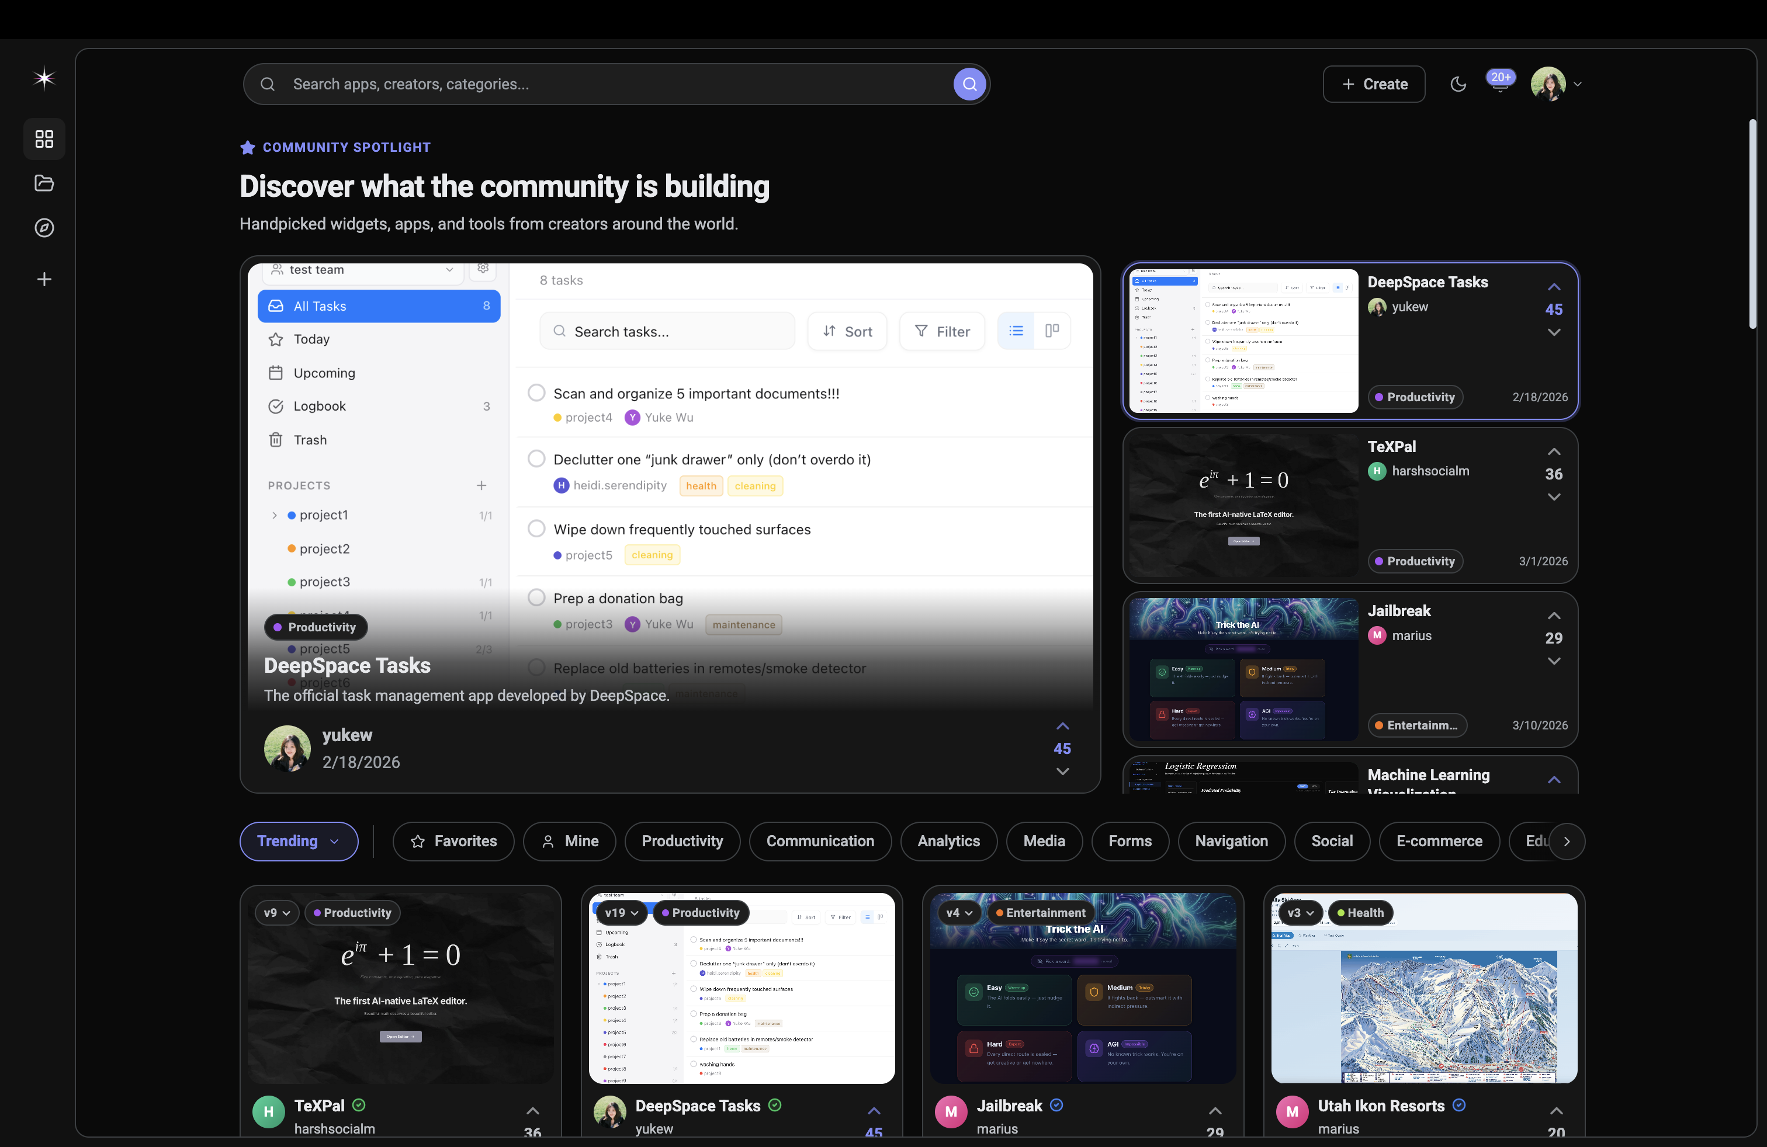Upvote TeXPal in the spotlight list

tap(1554, 452)
